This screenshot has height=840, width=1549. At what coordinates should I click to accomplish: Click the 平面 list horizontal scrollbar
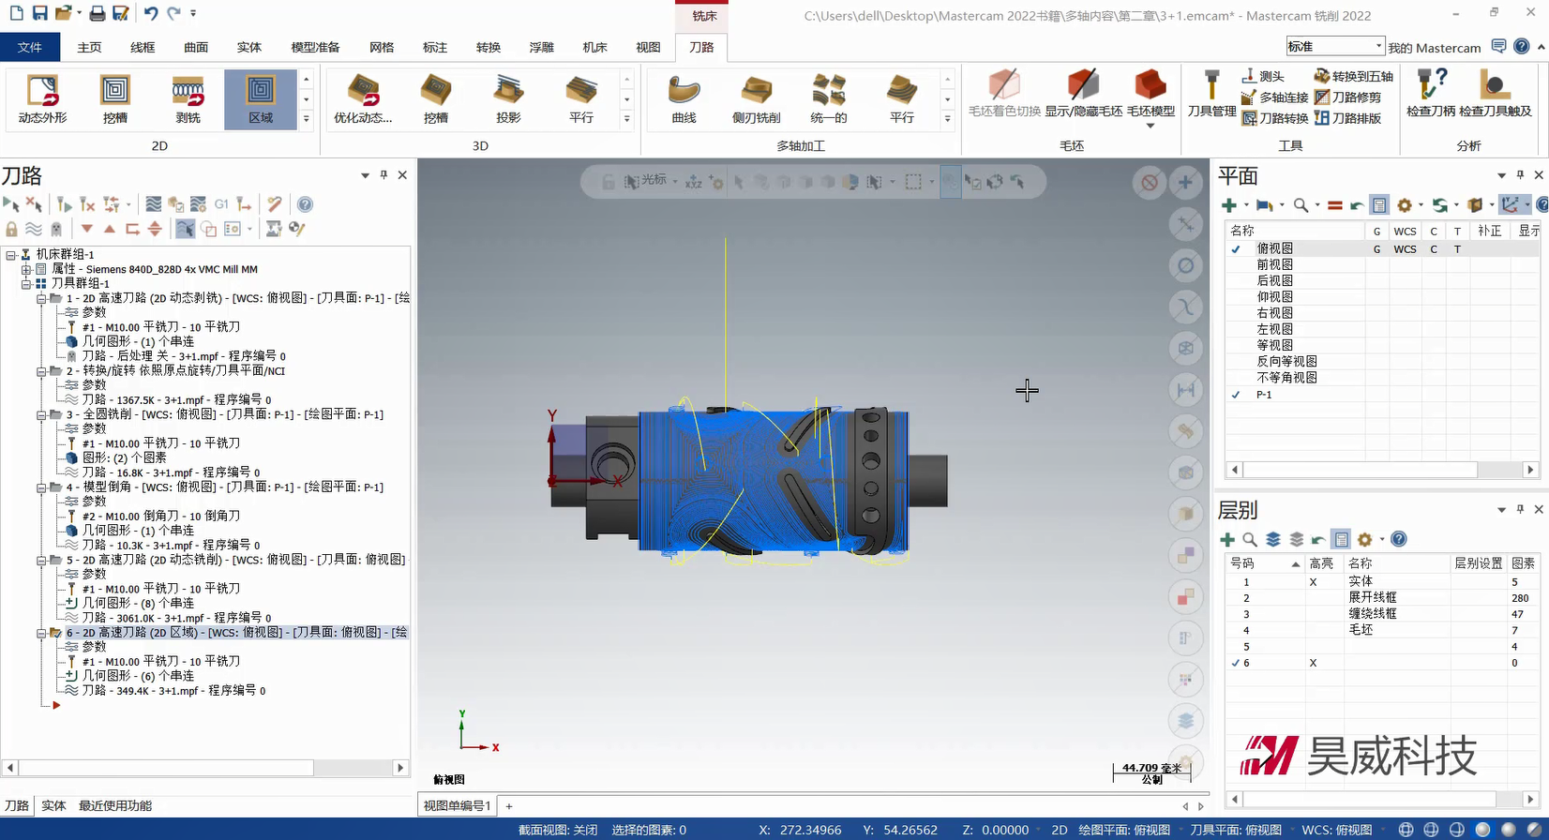coord(1360,470)
